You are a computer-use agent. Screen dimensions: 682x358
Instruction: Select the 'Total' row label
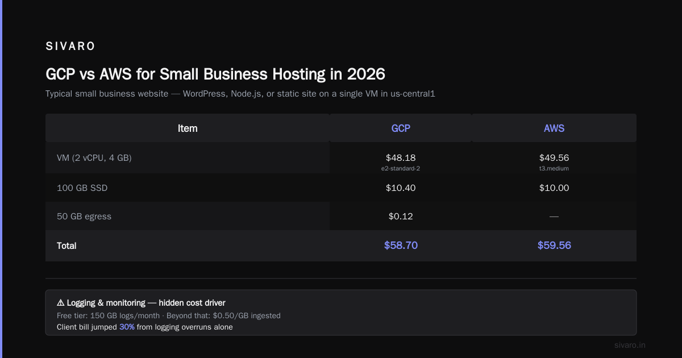pos(66,246)
